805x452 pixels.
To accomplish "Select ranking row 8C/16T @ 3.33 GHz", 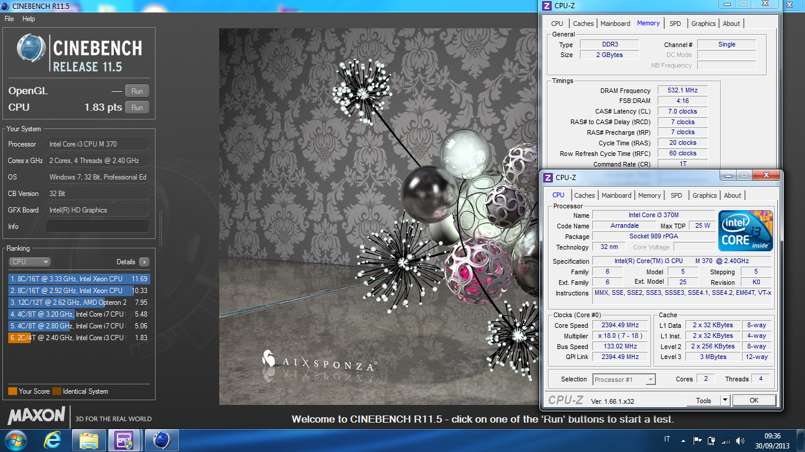I will click(x=79, y=279).
